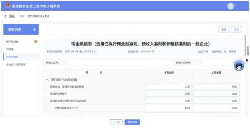Click the 报送日期 2024-04-08 value
The width and height of the screenshot is (250, 139).
pyautogui.click(x=147, y=52)
